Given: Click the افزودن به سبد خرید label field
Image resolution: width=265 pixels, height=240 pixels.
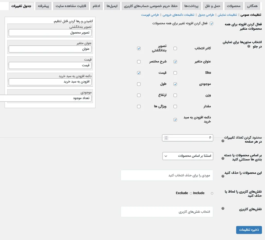Looking at the screenshot, I should (50, 82).
